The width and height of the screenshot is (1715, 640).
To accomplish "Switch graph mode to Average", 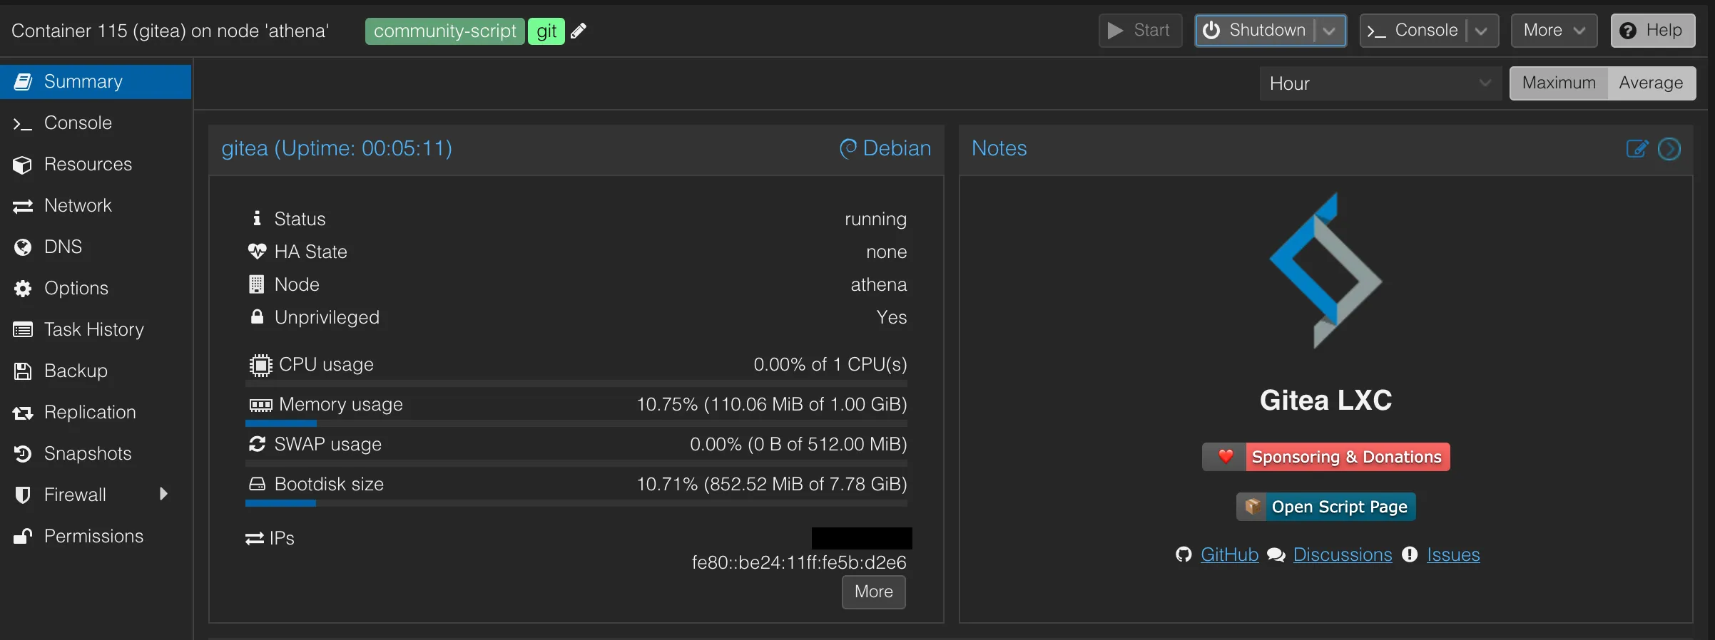I will coord(1651,83).
